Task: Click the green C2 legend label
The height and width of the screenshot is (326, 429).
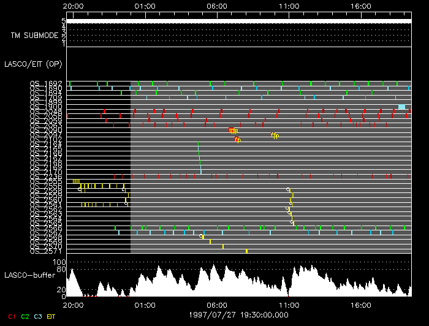Action: (x=25, y=316)
